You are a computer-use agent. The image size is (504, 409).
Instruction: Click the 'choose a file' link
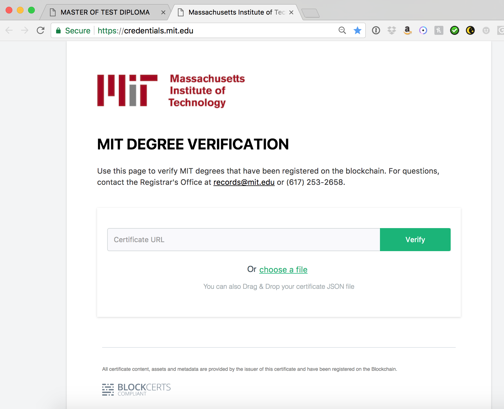click(283, 270)
